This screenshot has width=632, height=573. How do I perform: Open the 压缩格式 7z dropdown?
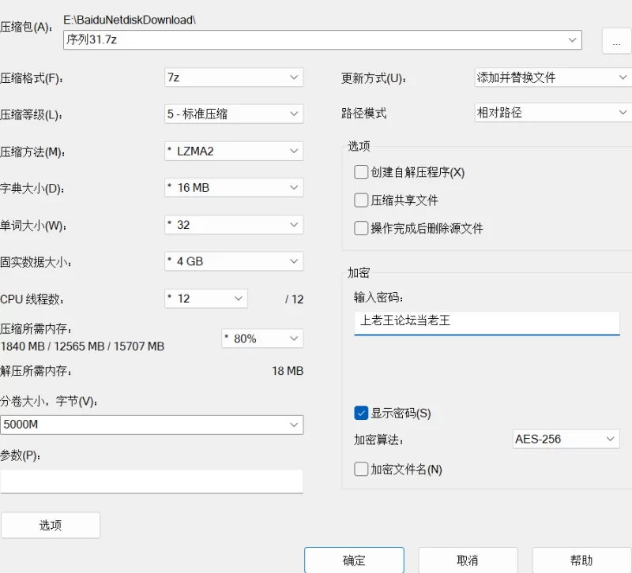pyautogui.click(x=234, y=77)
